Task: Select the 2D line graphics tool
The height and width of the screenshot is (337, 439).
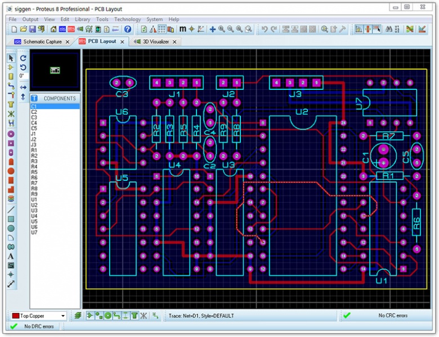Action: coord(11,210)
